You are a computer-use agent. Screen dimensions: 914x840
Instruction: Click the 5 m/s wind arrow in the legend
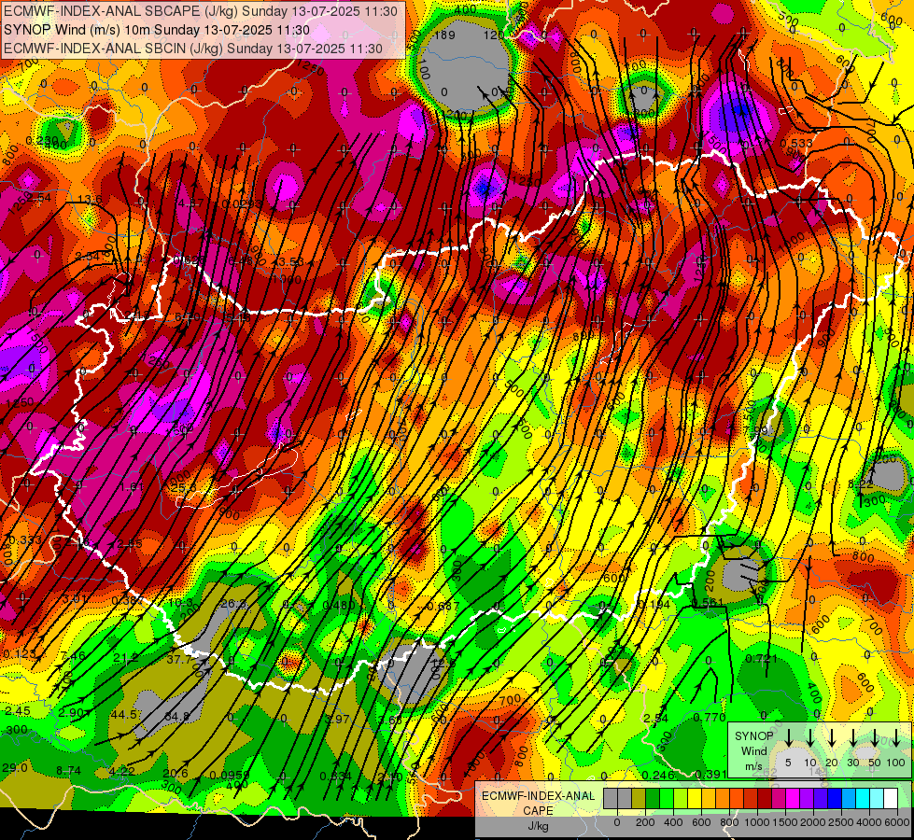tap(789, 737)
